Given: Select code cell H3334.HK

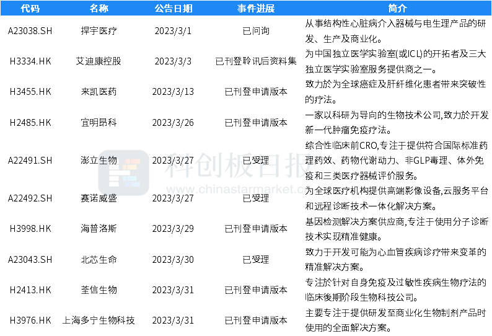Looking at the screenshot, I should point(30,61).
